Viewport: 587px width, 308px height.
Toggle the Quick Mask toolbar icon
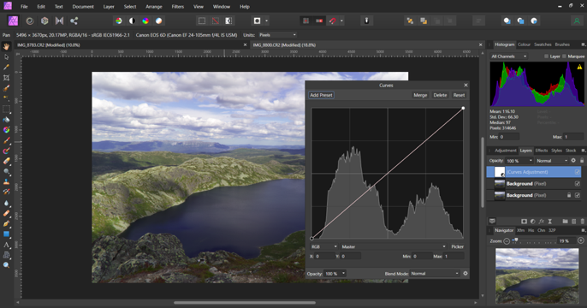point(258,21)
